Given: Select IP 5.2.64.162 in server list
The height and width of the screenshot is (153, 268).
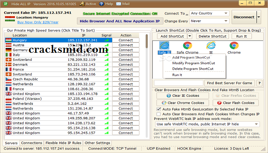Looking at the screenshot, I should [x=77, y=104].
